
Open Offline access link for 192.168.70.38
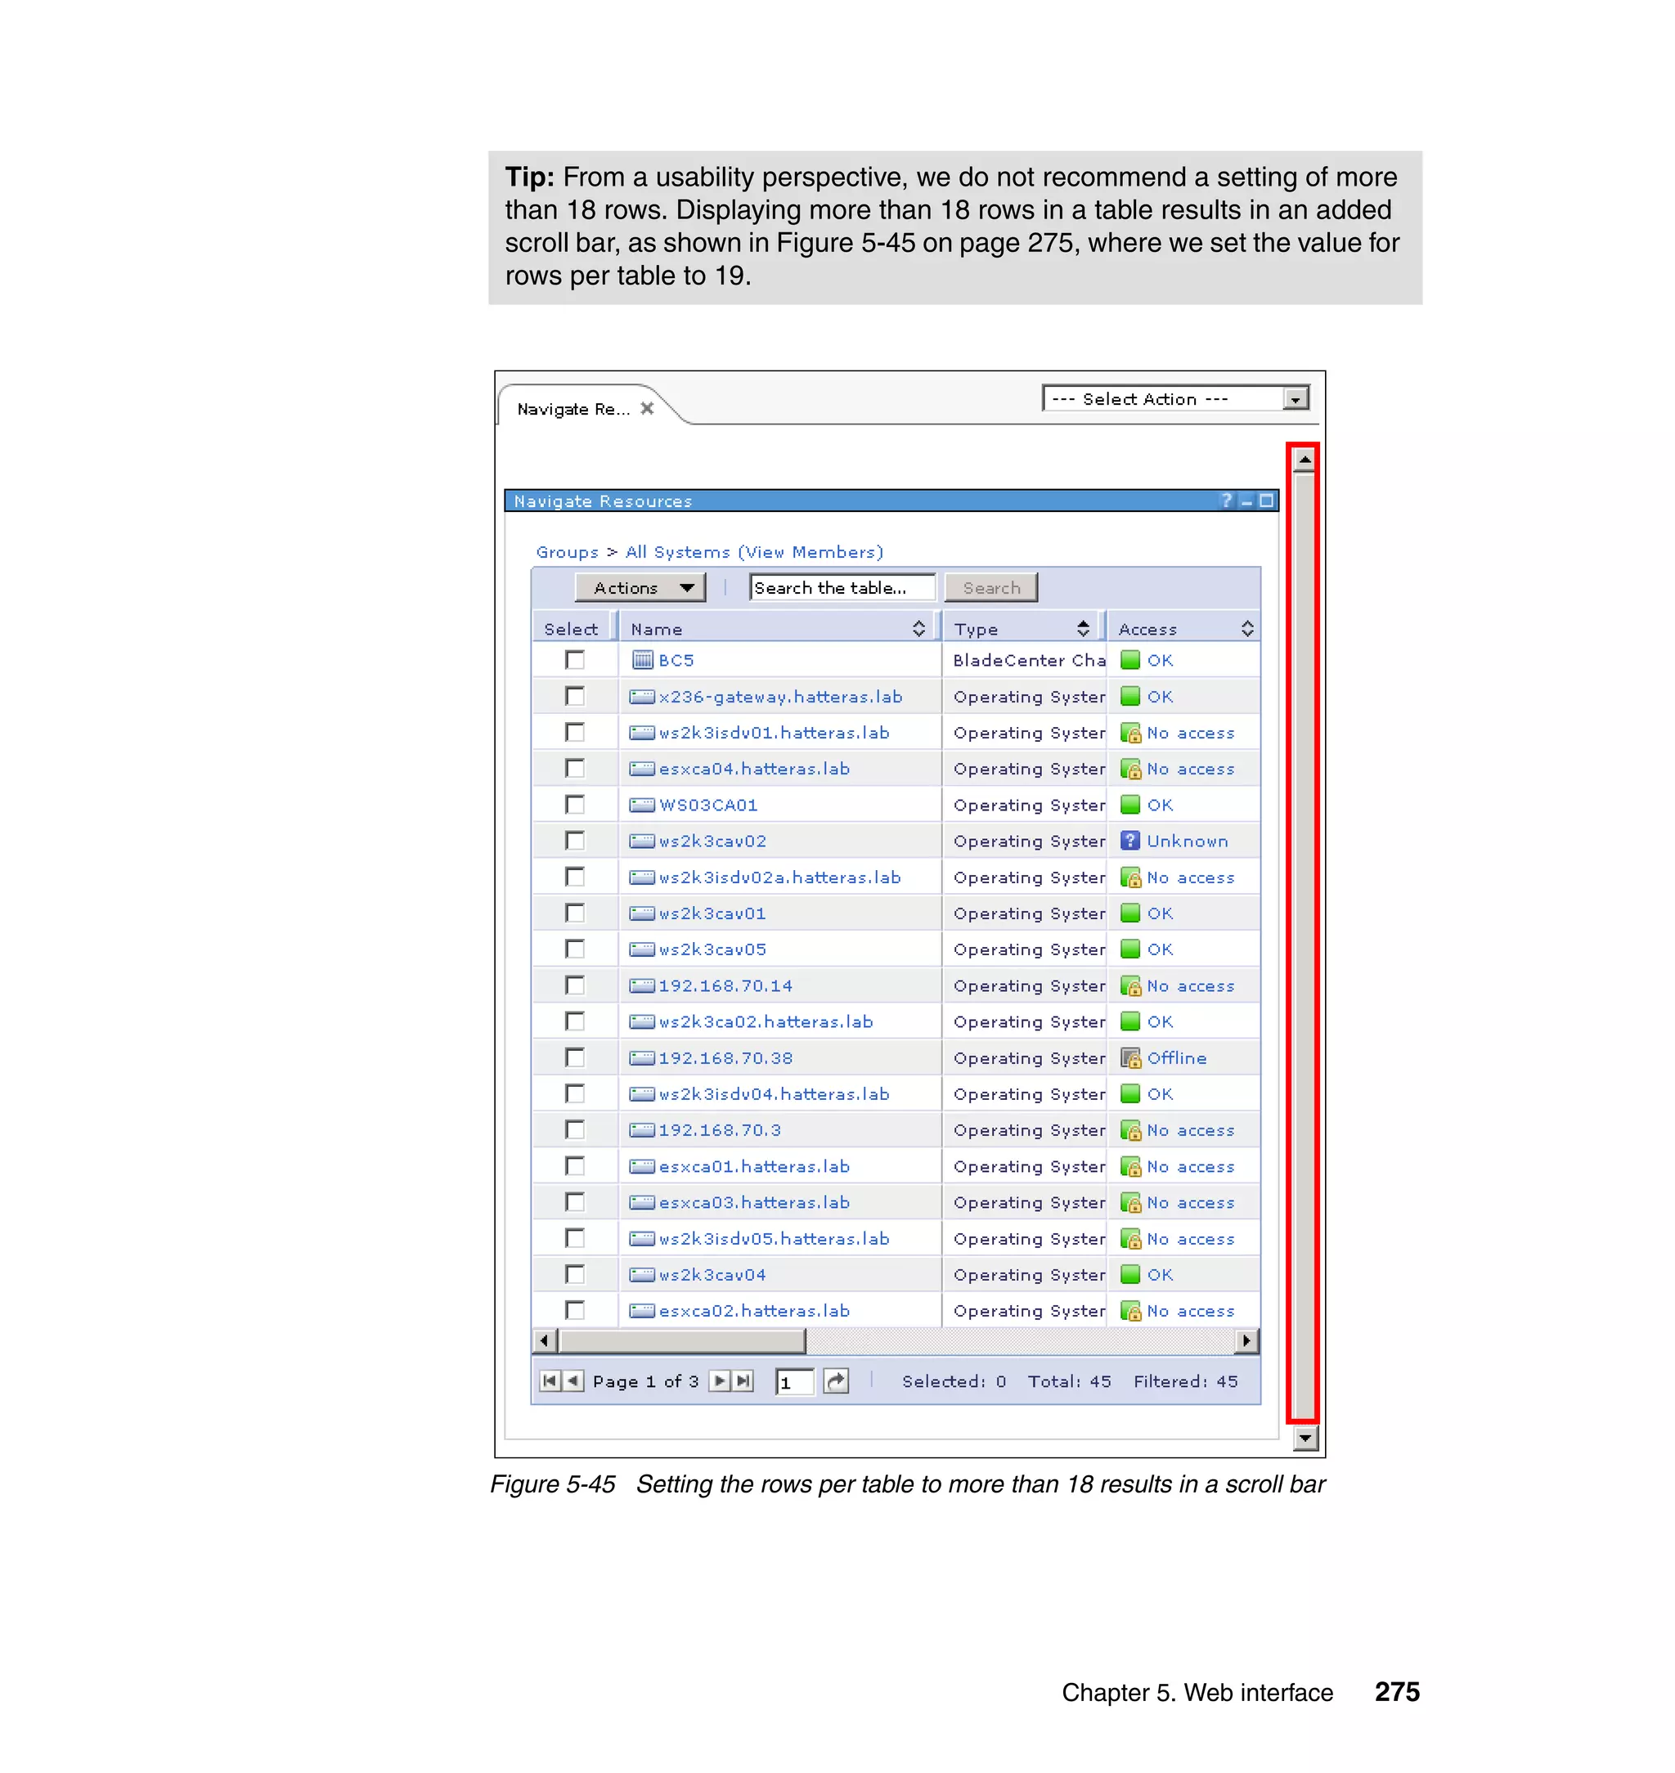click(x=1177, y=1058)
